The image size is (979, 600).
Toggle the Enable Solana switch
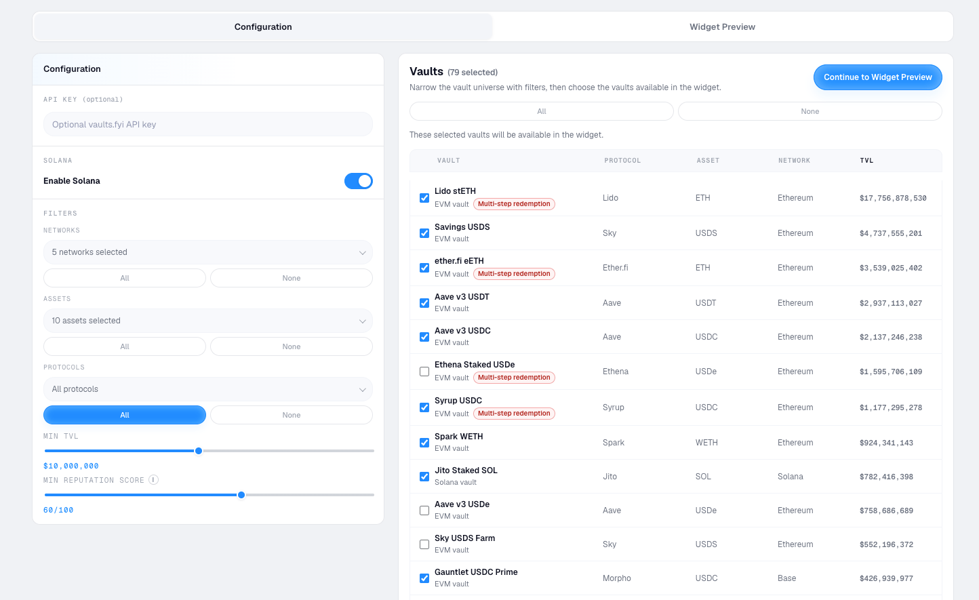click(359, 181)
